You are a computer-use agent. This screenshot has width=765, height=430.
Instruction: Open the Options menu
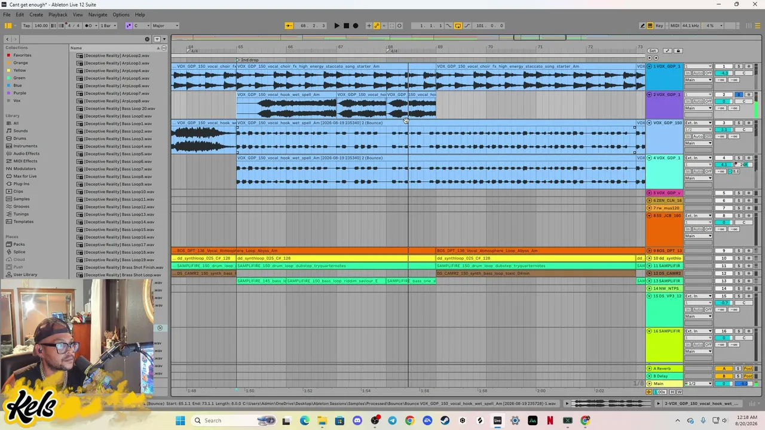121,15
